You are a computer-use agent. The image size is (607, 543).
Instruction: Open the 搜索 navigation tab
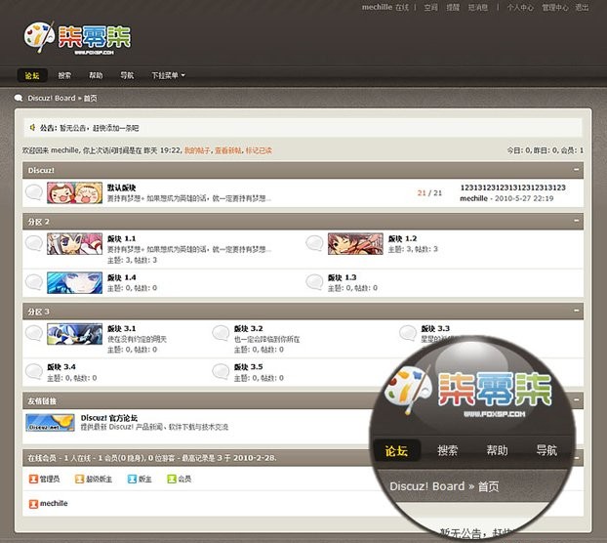[x=64, y=75]
